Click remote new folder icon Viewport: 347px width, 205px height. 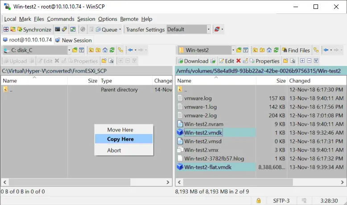(285, 61)
